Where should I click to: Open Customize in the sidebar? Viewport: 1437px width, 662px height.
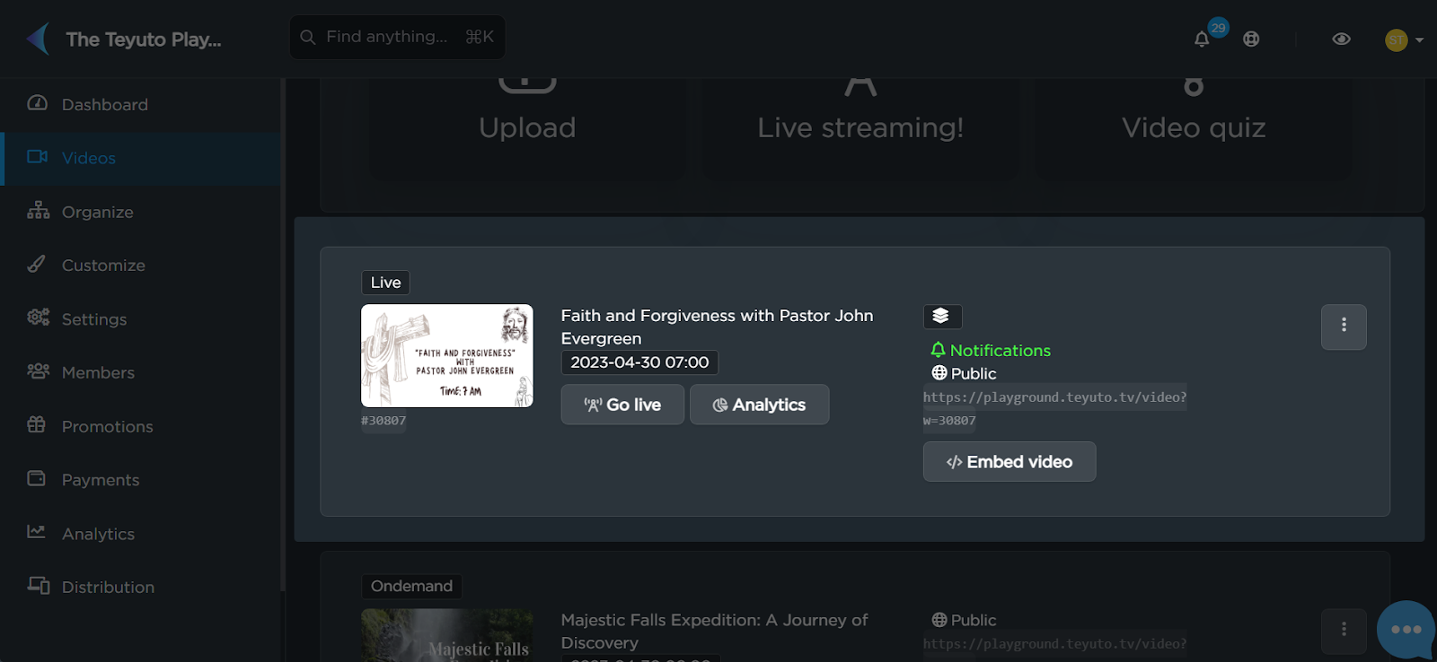(141, 265)
